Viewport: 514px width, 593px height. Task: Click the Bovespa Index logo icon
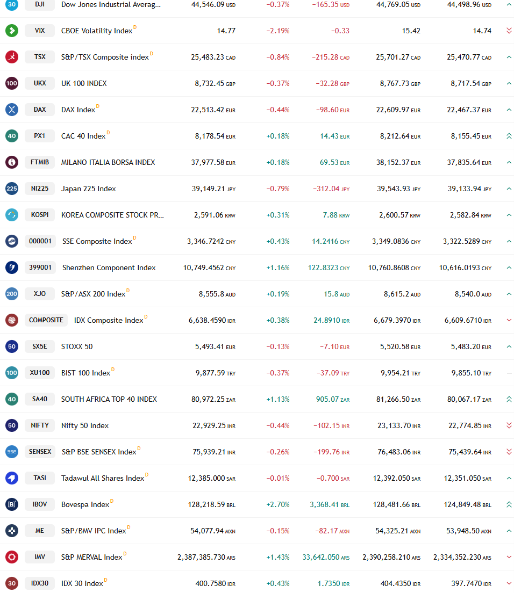[12, 504]
